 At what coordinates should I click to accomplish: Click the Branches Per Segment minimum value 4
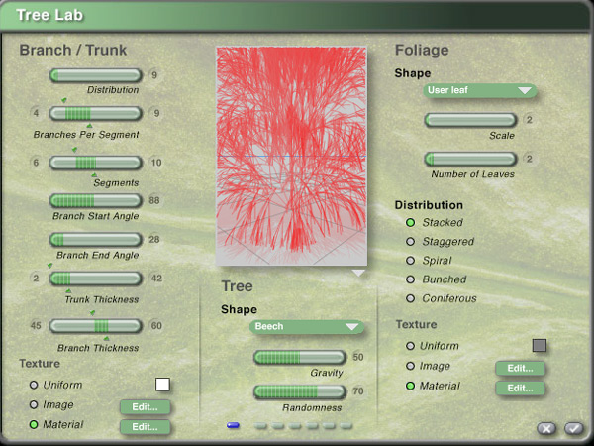point(36,113)
